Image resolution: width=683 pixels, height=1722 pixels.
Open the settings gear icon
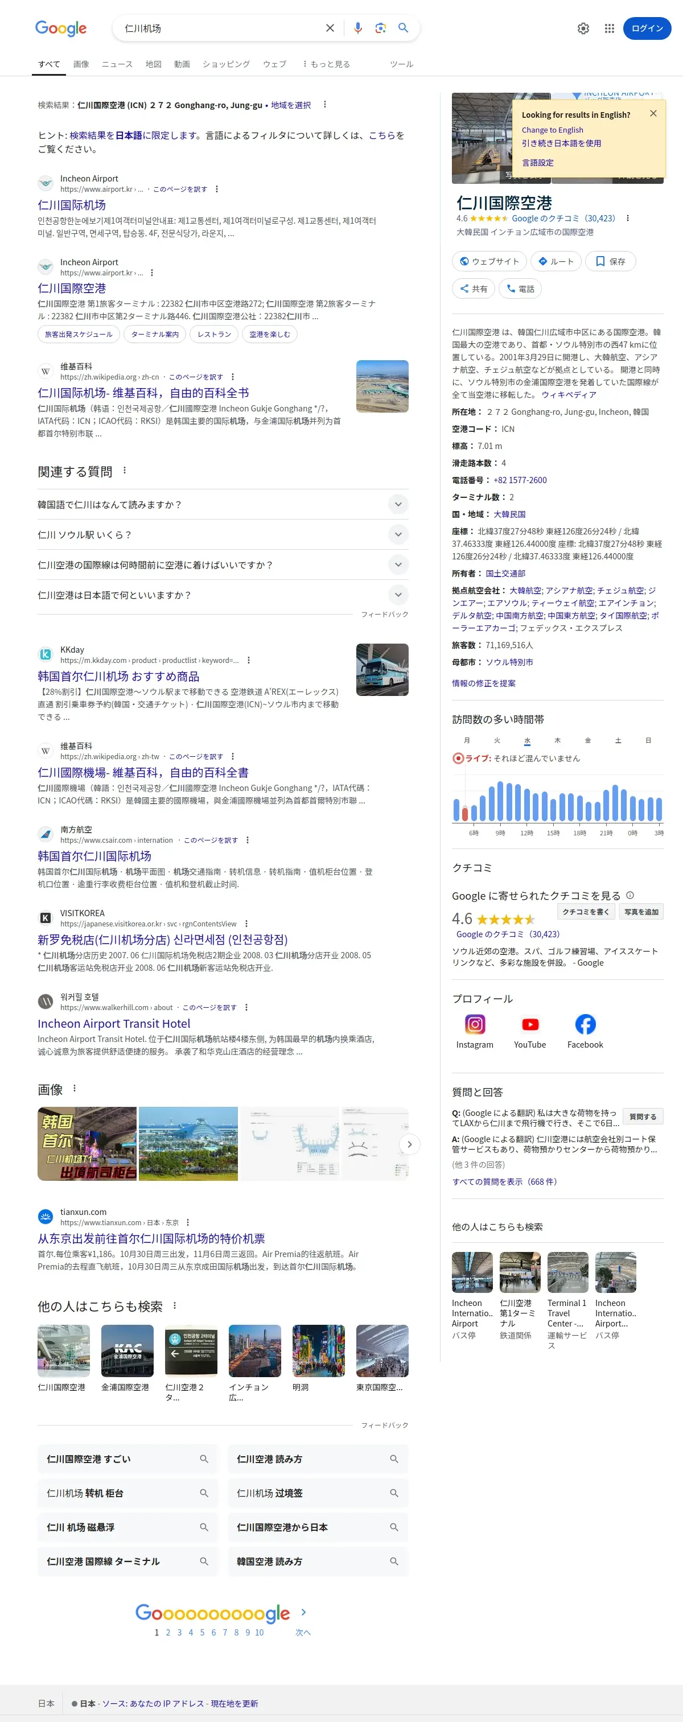coord(583,29)
